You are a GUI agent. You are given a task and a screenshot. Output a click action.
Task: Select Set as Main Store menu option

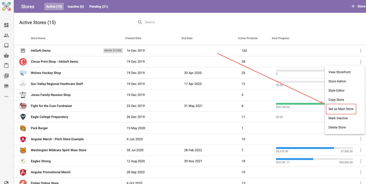pyautogui.click(x=341, y=109)
